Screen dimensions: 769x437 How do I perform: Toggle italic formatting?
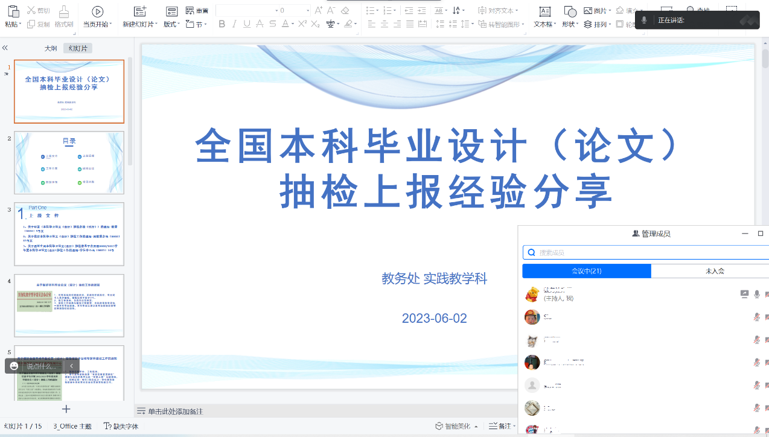pos(234,24)
